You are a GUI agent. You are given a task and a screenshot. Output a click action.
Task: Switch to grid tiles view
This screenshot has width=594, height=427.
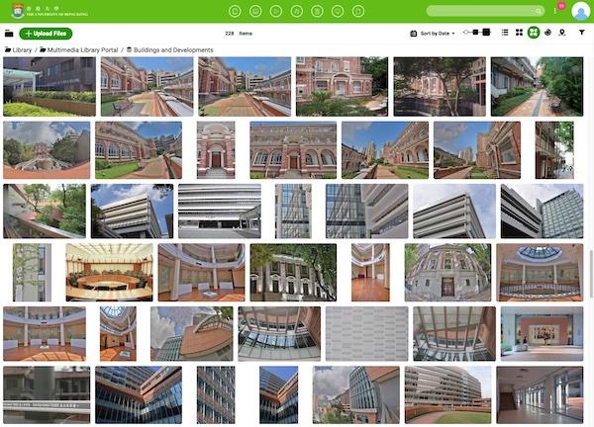pyautogui.click(x=519, y=33)
